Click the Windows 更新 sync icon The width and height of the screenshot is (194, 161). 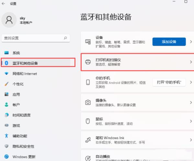point(6,156)
